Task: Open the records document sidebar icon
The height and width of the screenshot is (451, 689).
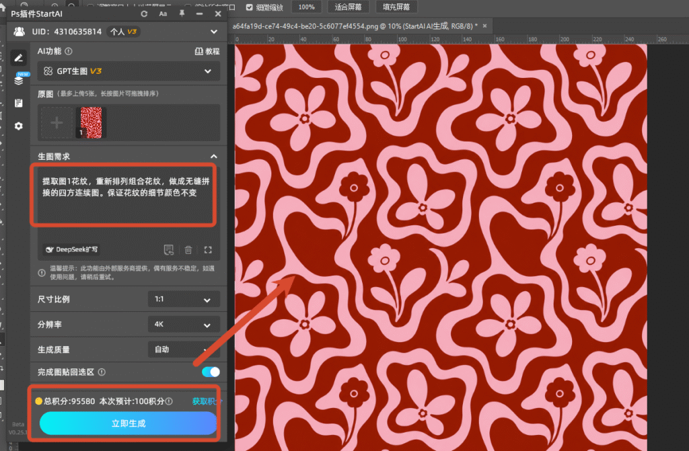Action: 18,104
